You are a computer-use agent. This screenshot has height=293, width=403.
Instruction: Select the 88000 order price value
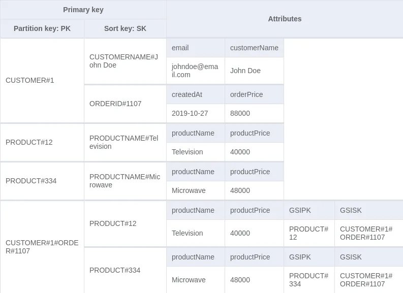coord(254,113)
